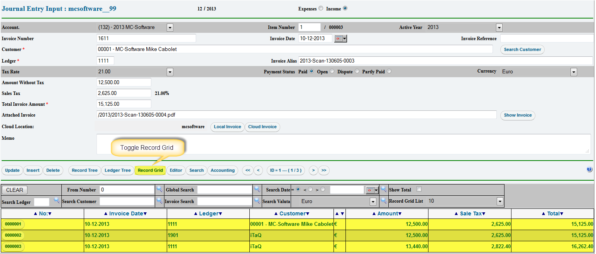Click the CLEAR filter button
The height and width of the screenshot is (254, 596).
[x=15, y=190]
